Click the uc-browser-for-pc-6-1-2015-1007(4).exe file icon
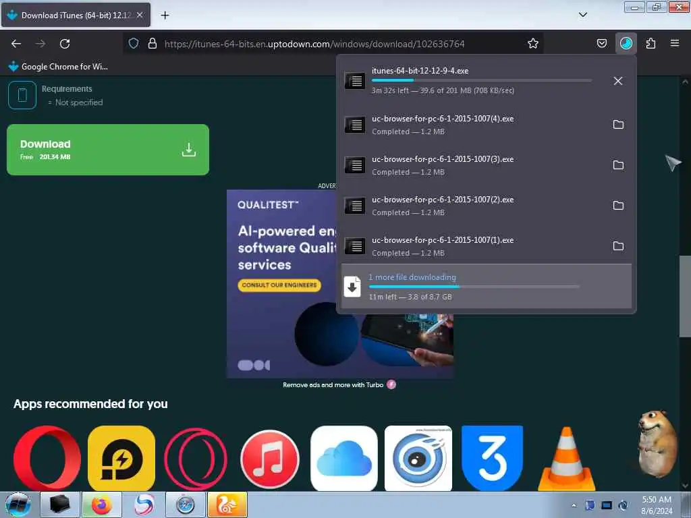This screenshot has width=691, height=518. point(355,125)
